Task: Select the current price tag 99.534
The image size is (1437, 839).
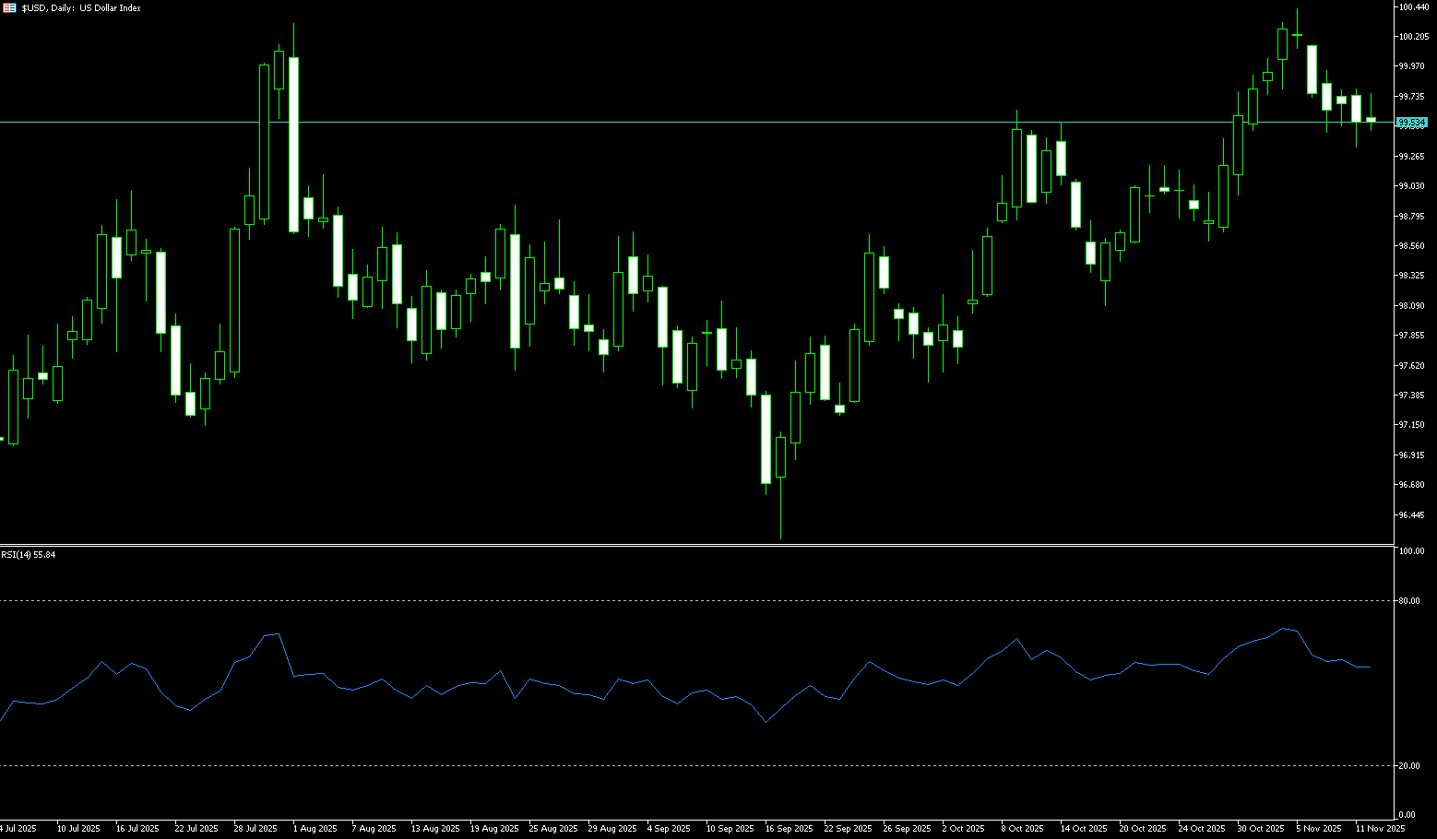Action: (1412, 123)
